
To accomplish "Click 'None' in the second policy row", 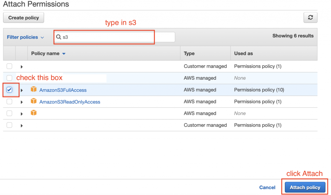I will click(240, 78).
